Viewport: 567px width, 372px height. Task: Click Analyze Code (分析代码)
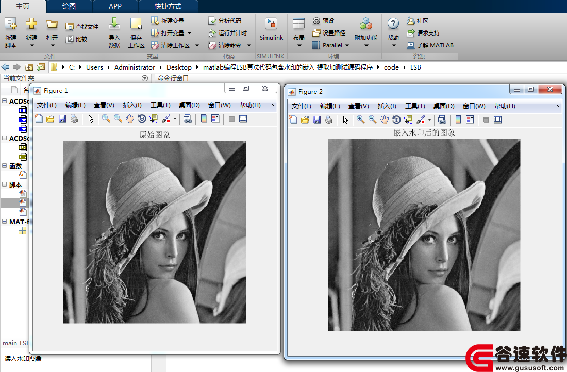225,21
